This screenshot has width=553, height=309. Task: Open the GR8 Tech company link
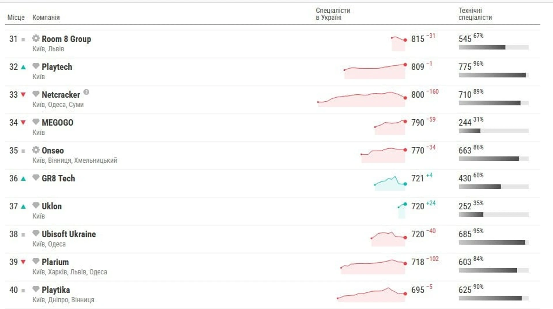tap(58, 179)
